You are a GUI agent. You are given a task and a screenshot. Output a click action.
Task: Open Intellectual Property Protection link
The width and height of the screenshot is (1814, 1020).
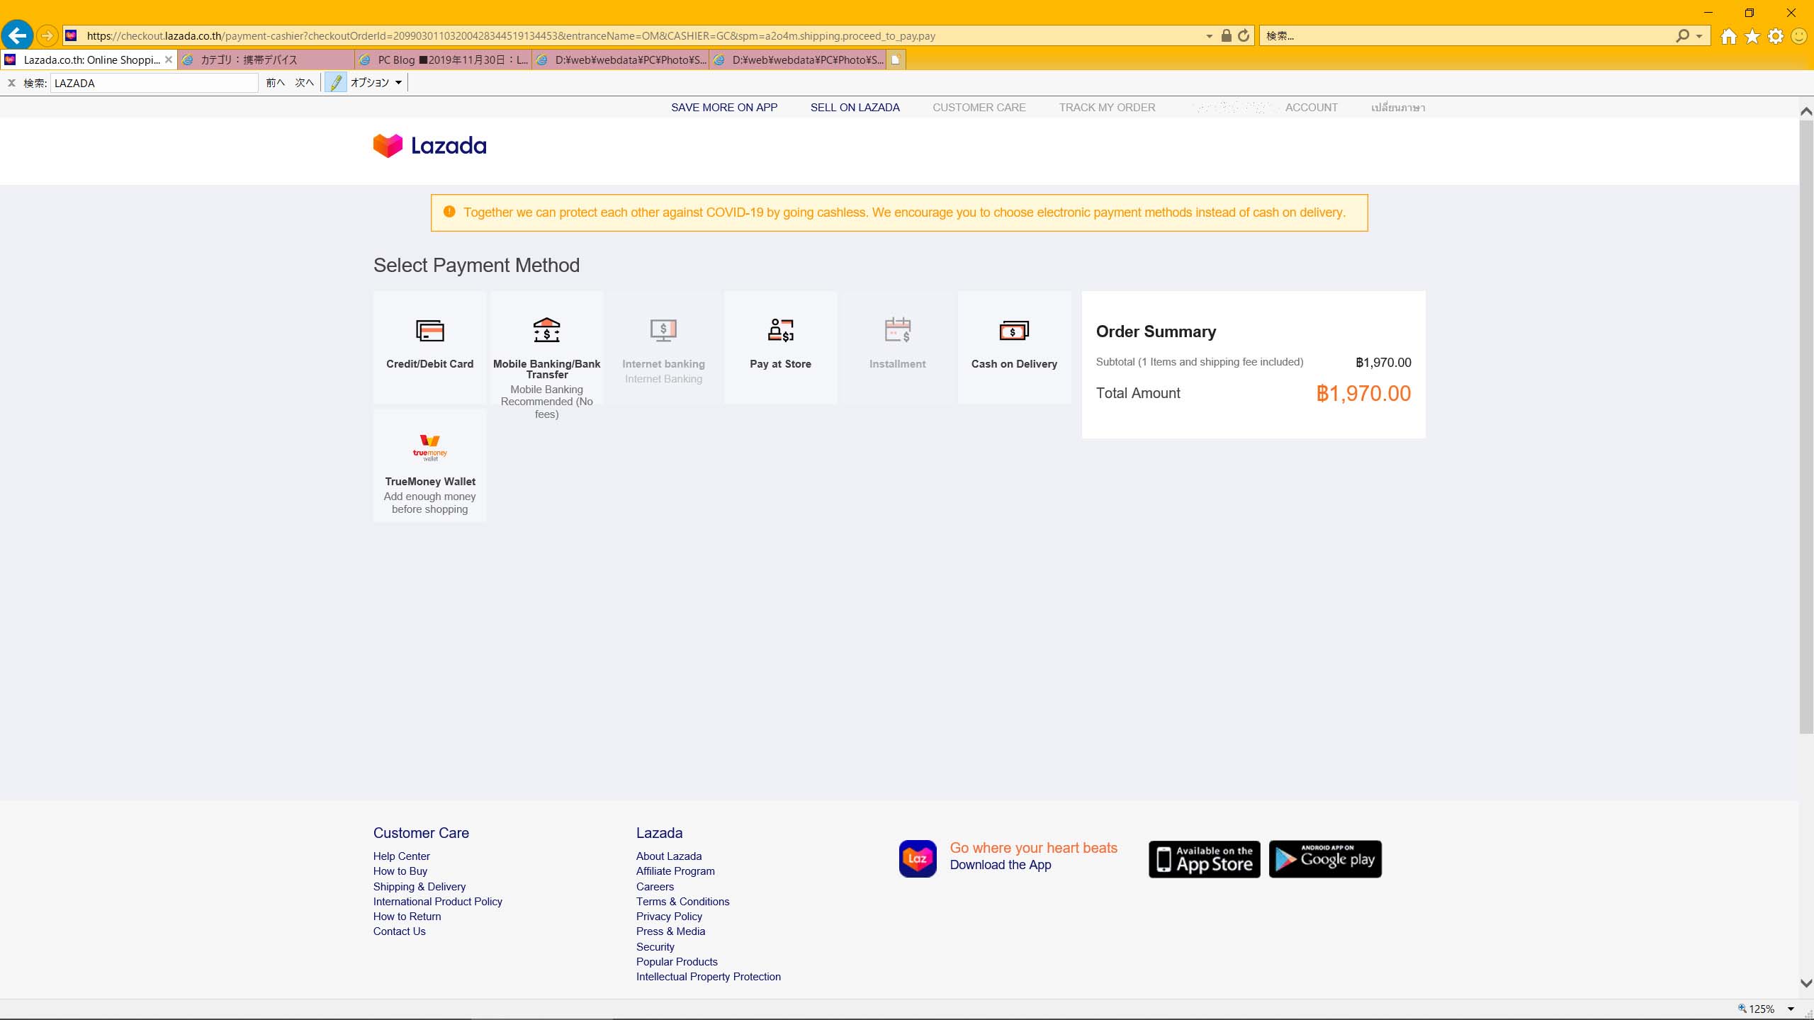[708, 977]
